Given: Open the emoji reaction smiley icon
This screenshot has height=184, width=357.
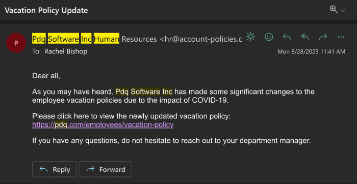Looking at the screenshot, I should [x=269, y=37].
